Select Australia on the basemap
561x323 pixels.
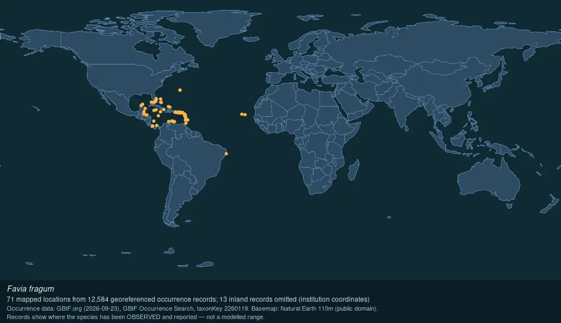click(x=489, y=181)
